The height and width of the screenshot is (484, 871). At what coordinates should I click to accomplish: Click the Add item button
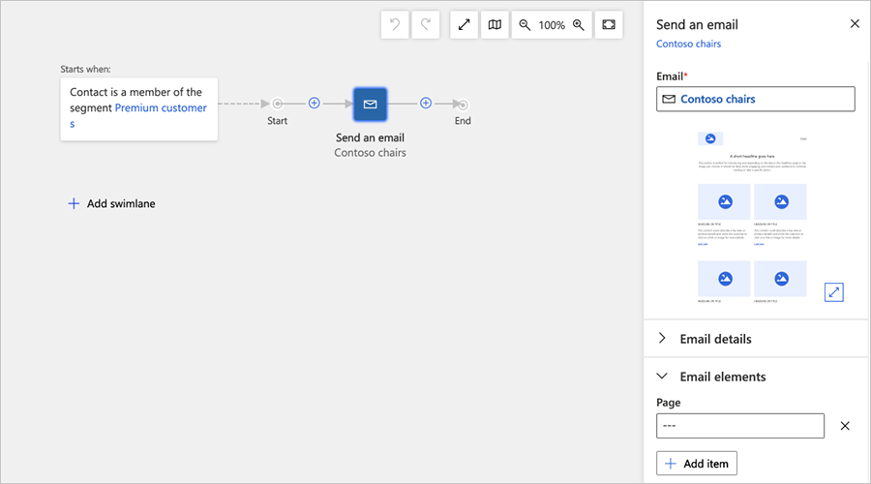(697, 464)
